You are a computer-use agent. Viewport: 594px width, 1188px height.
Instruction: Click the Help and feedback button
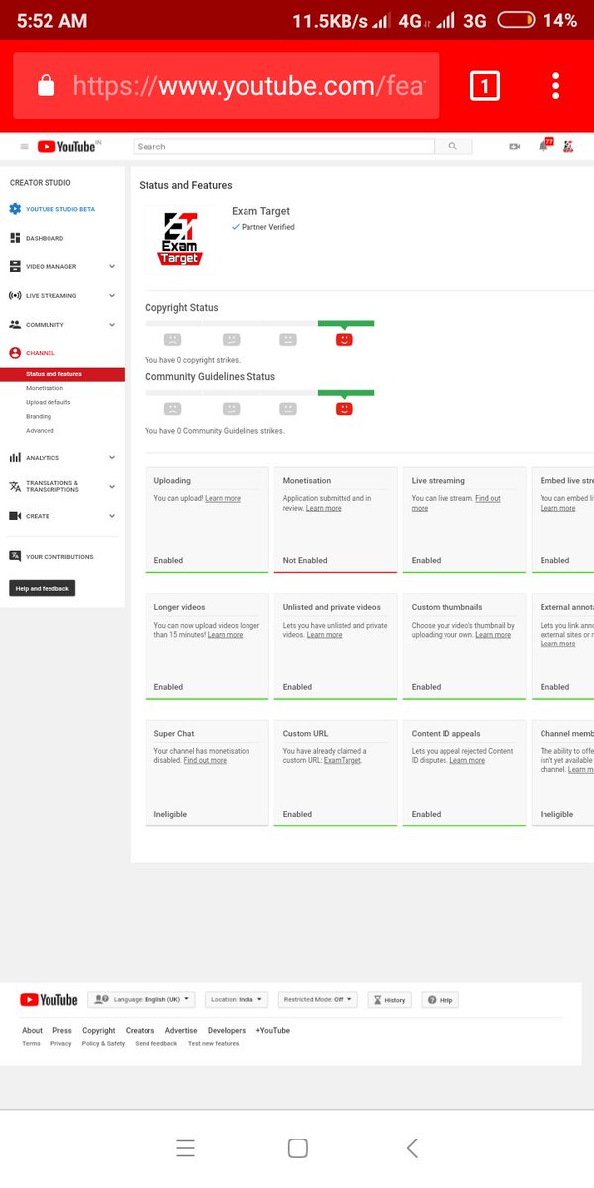43,588
